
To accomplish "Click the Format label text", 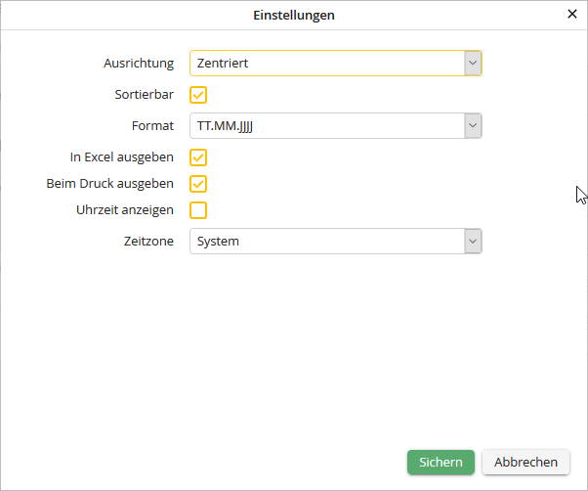I will (x=152, y=126).
